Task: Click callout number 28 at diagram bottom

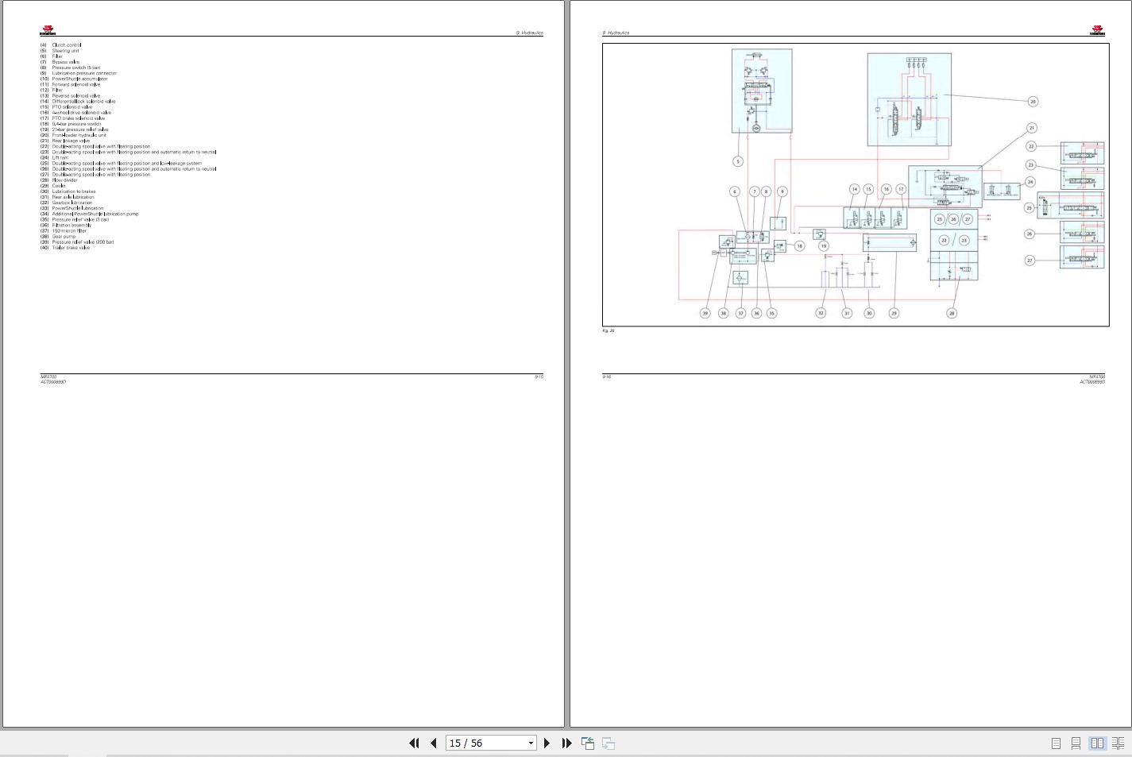Action: coord(952,313)
